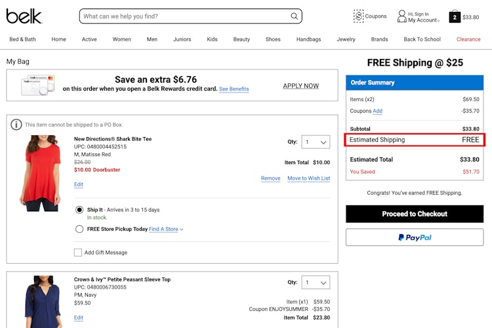Click the PayPal logo button
Image resolution: width=492 pixels, height=328 pixels.
pyautogui.click(x=415, y=237)
